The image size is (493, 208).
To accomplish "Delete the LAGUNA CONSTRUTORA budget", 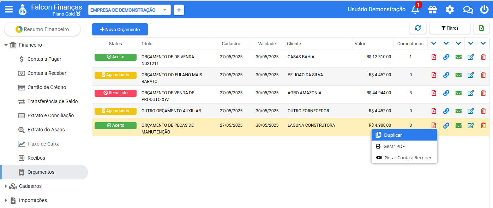I will pos(483,125).
